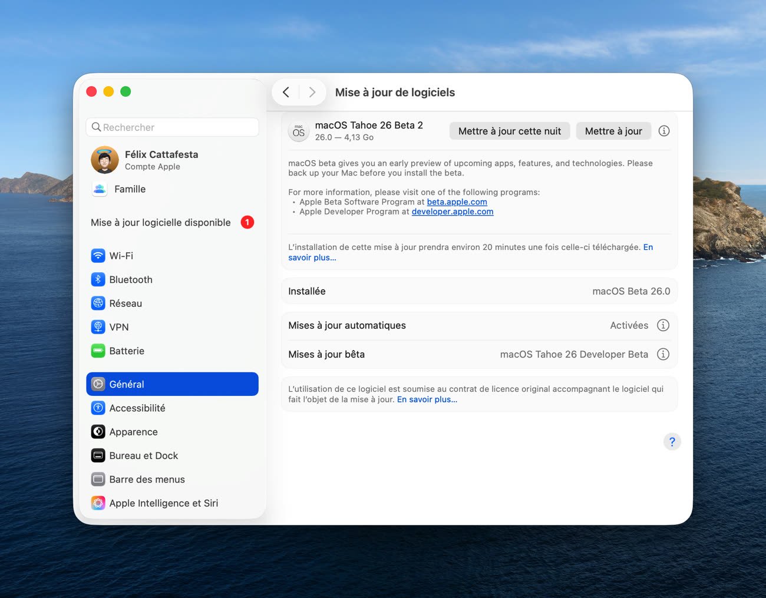Click Mettre à jour cette nuit button
The height and width of the screenshot is (598, 766).
tap(510, 131)
